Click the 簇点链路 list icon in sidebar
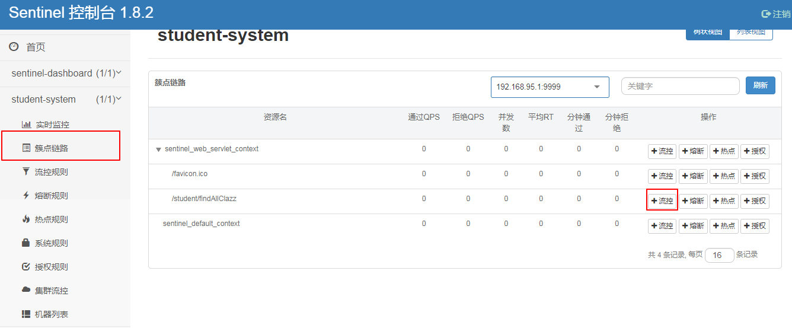 tap(26, 148)
